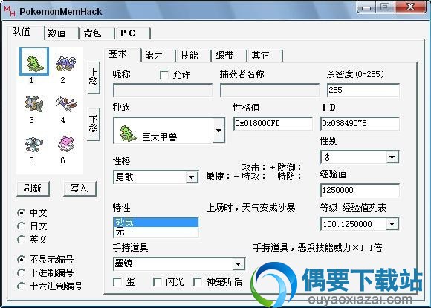The width and height of the screenshot is (431, 308).
Task: Open the 背包 bag tab
Action: (97, 33)
